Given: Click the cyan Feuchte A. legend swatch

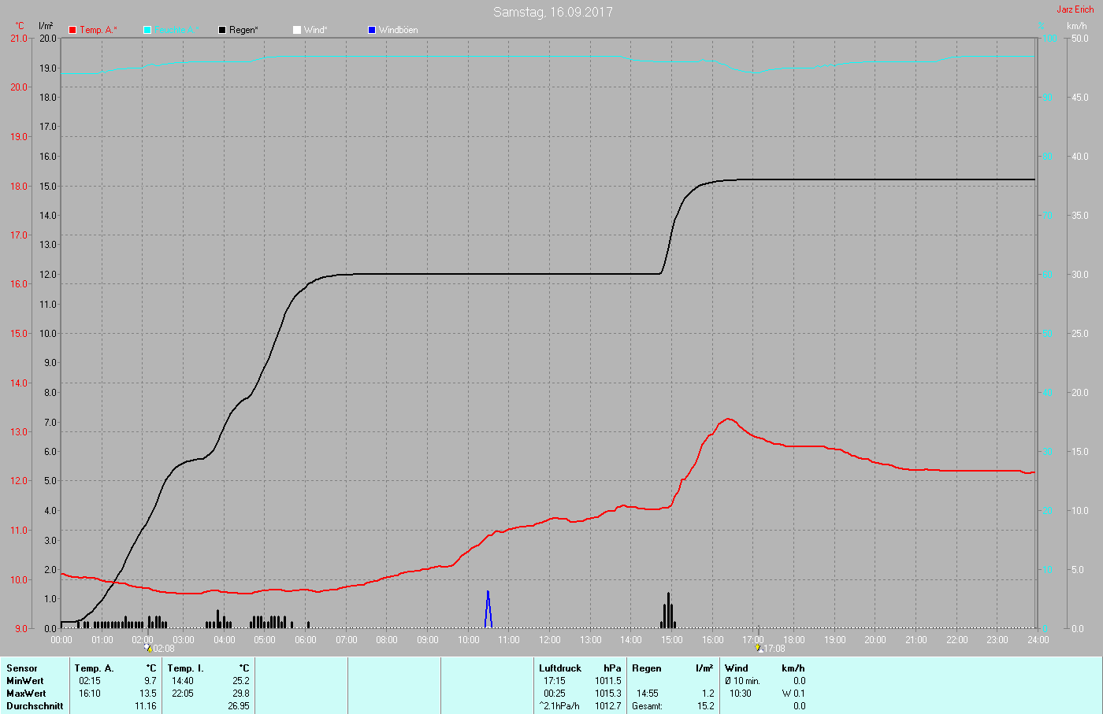Looking at the screenshot, I should coord(147,30).
